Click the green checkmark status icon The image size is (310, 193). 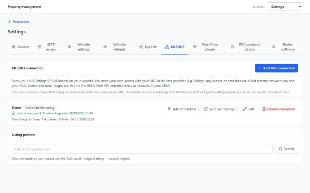pyautogui.click(x=14, y=113)
